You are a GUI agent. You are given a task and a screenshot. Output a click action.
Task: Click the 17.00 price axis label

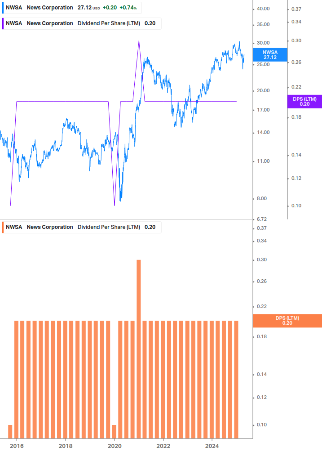pyautogui.click(x=263, y=110)
